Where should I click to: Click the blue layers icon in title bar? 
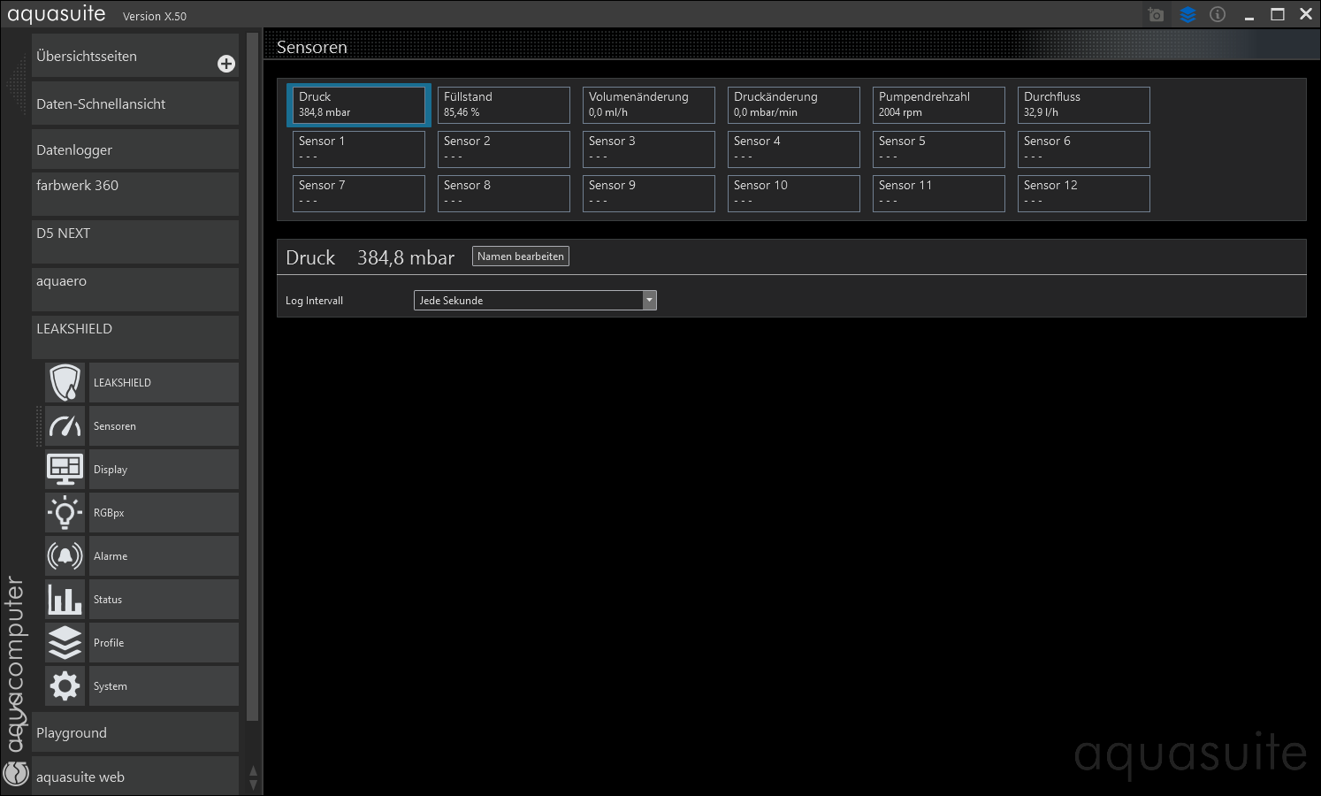pos(1187,14)
